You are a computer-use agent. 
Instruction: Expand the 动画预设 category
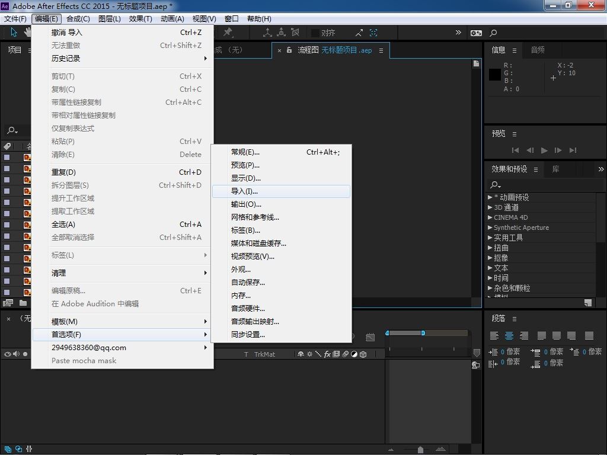[490, 197]
